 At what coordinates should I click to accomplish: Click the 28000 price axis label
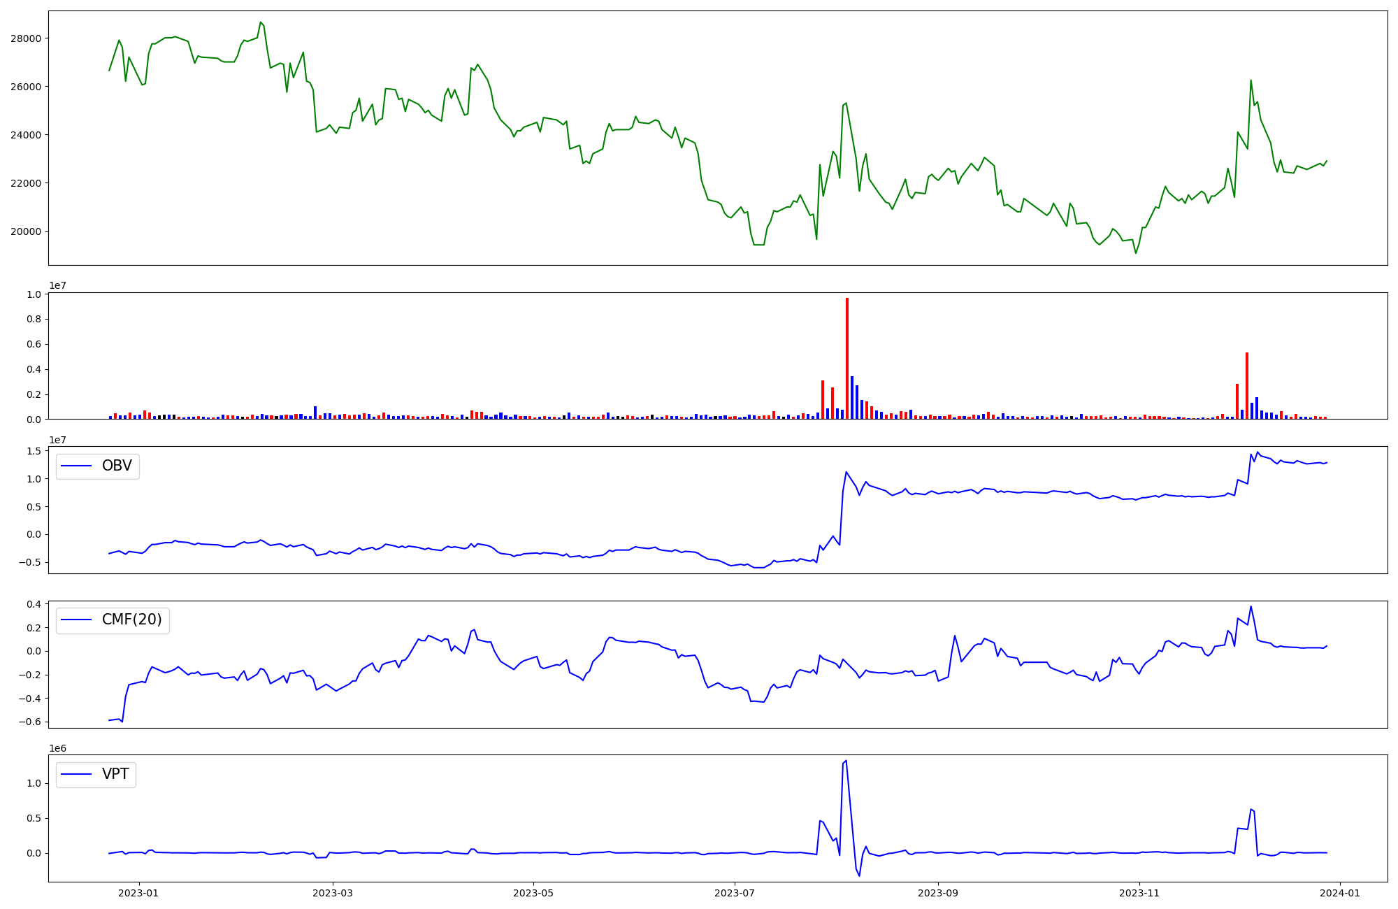pos(26,38)
